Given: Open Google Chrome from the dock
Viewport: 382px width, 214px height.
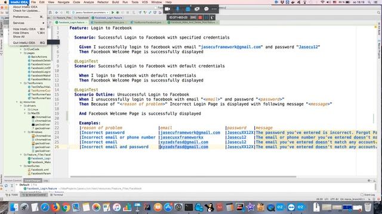Looking at the screenshot, I should click(66, 207).
